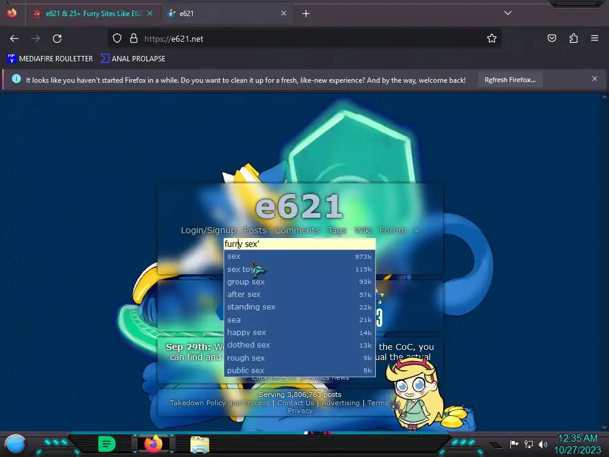The height and width of the screenshot is (457, 609).
Task: Open the Privacy footer link
Action: (300, 411)
